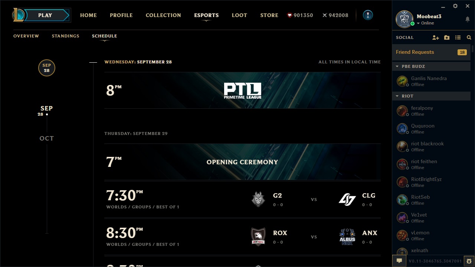Select friend Ganlis Nanedra
Image resolution: width=475 pixels, height=267 pixels.
(x=431, y=81)
